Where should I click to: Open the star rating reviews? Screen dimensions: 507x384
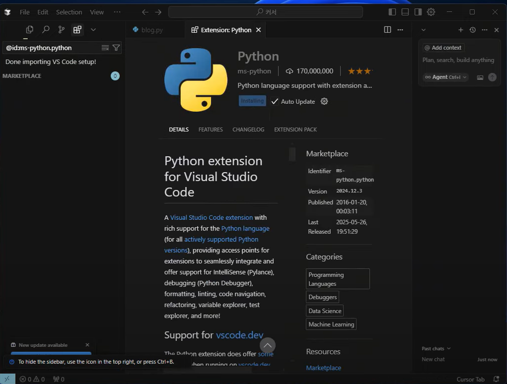pyautogui.click(x=360, y=71)
